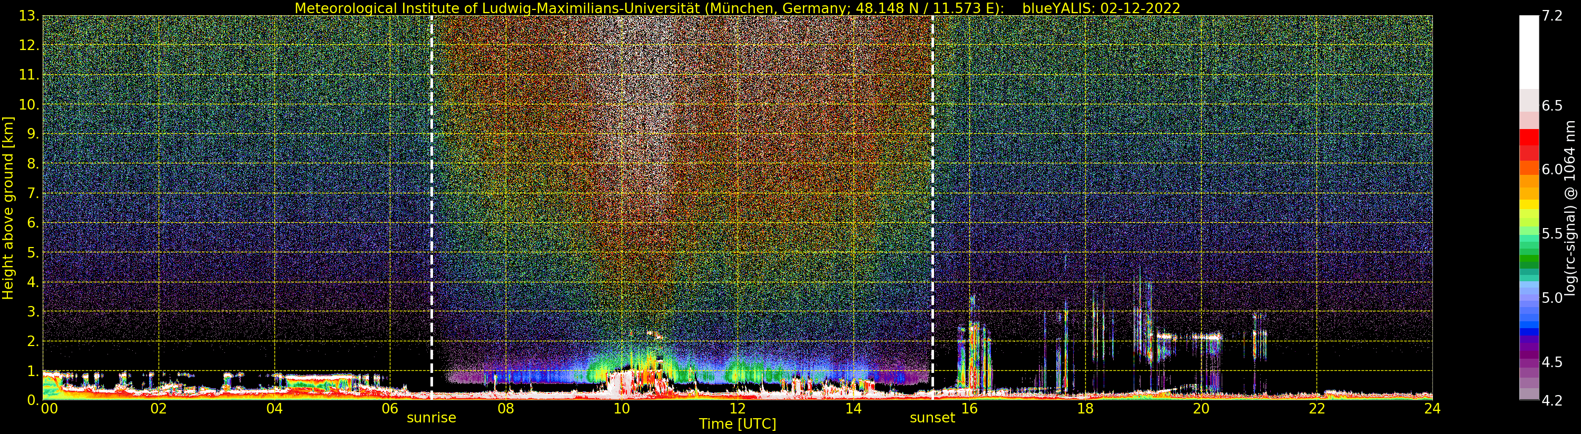Click the '18' time axis tick label

point(1085,408)
